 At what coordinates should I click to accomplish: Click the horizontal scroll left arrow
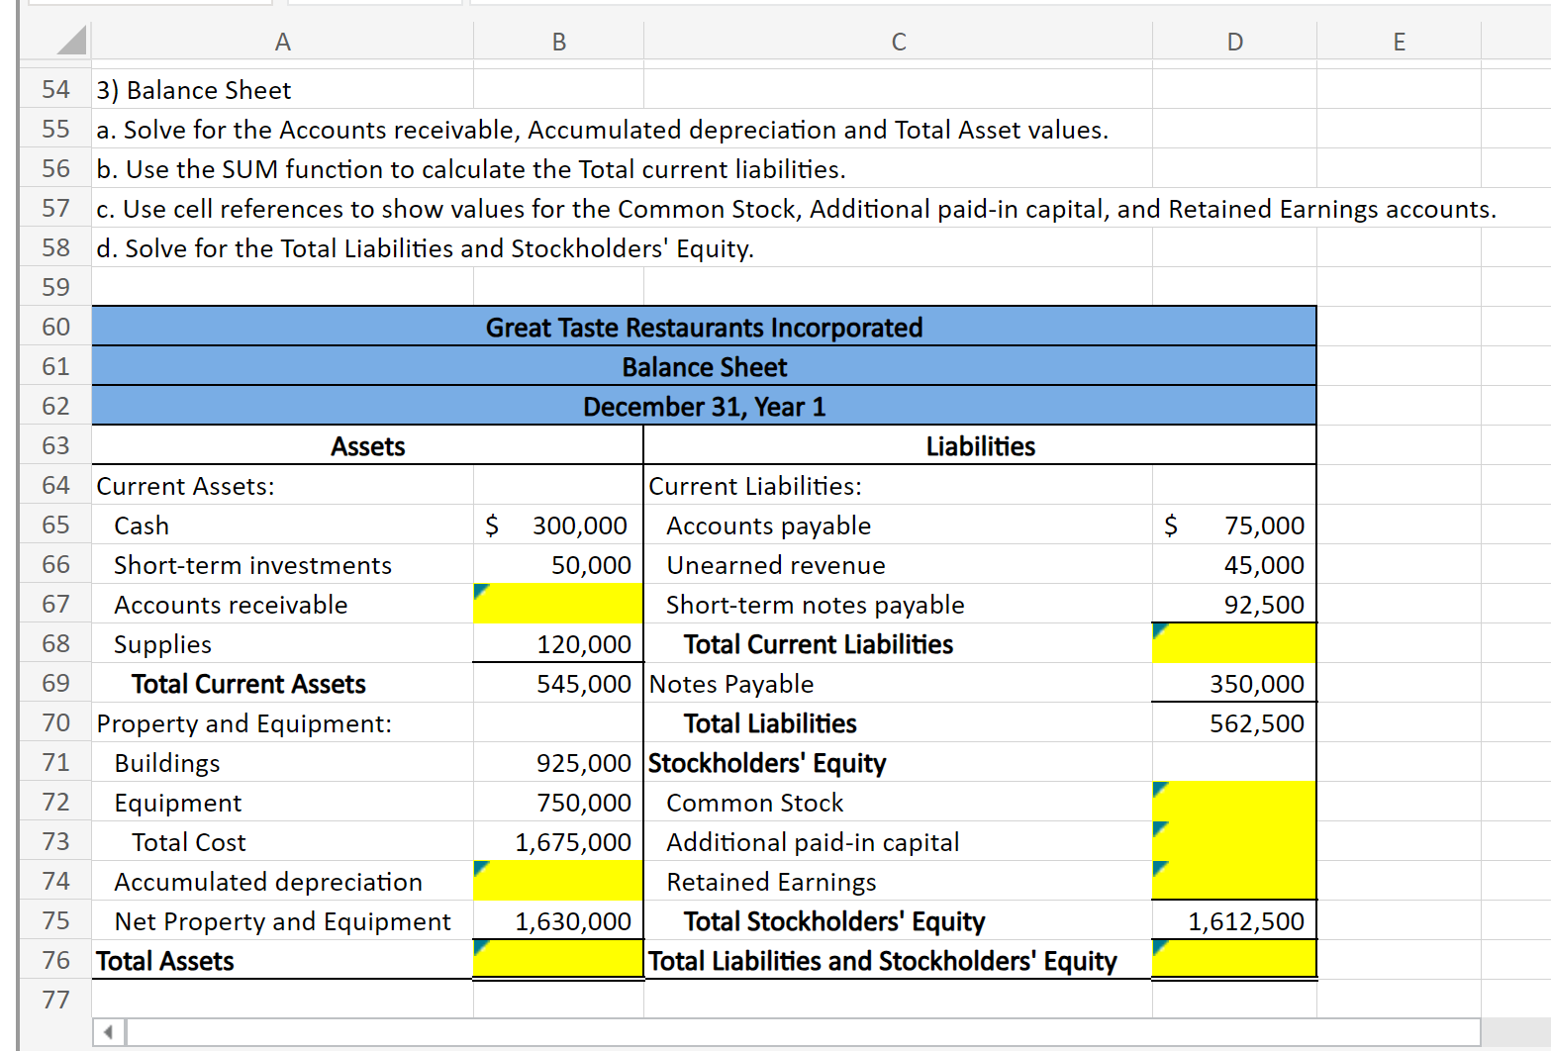pos(108,1032)
